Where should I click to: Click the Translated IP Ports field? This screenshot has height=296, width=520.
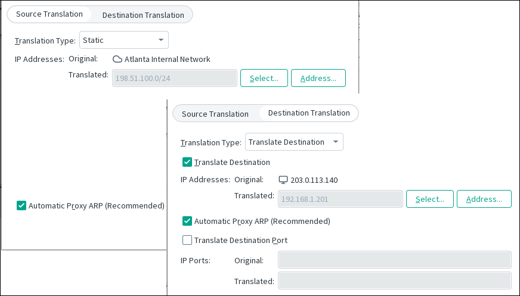pyautogui.click(x=394, y=281)
